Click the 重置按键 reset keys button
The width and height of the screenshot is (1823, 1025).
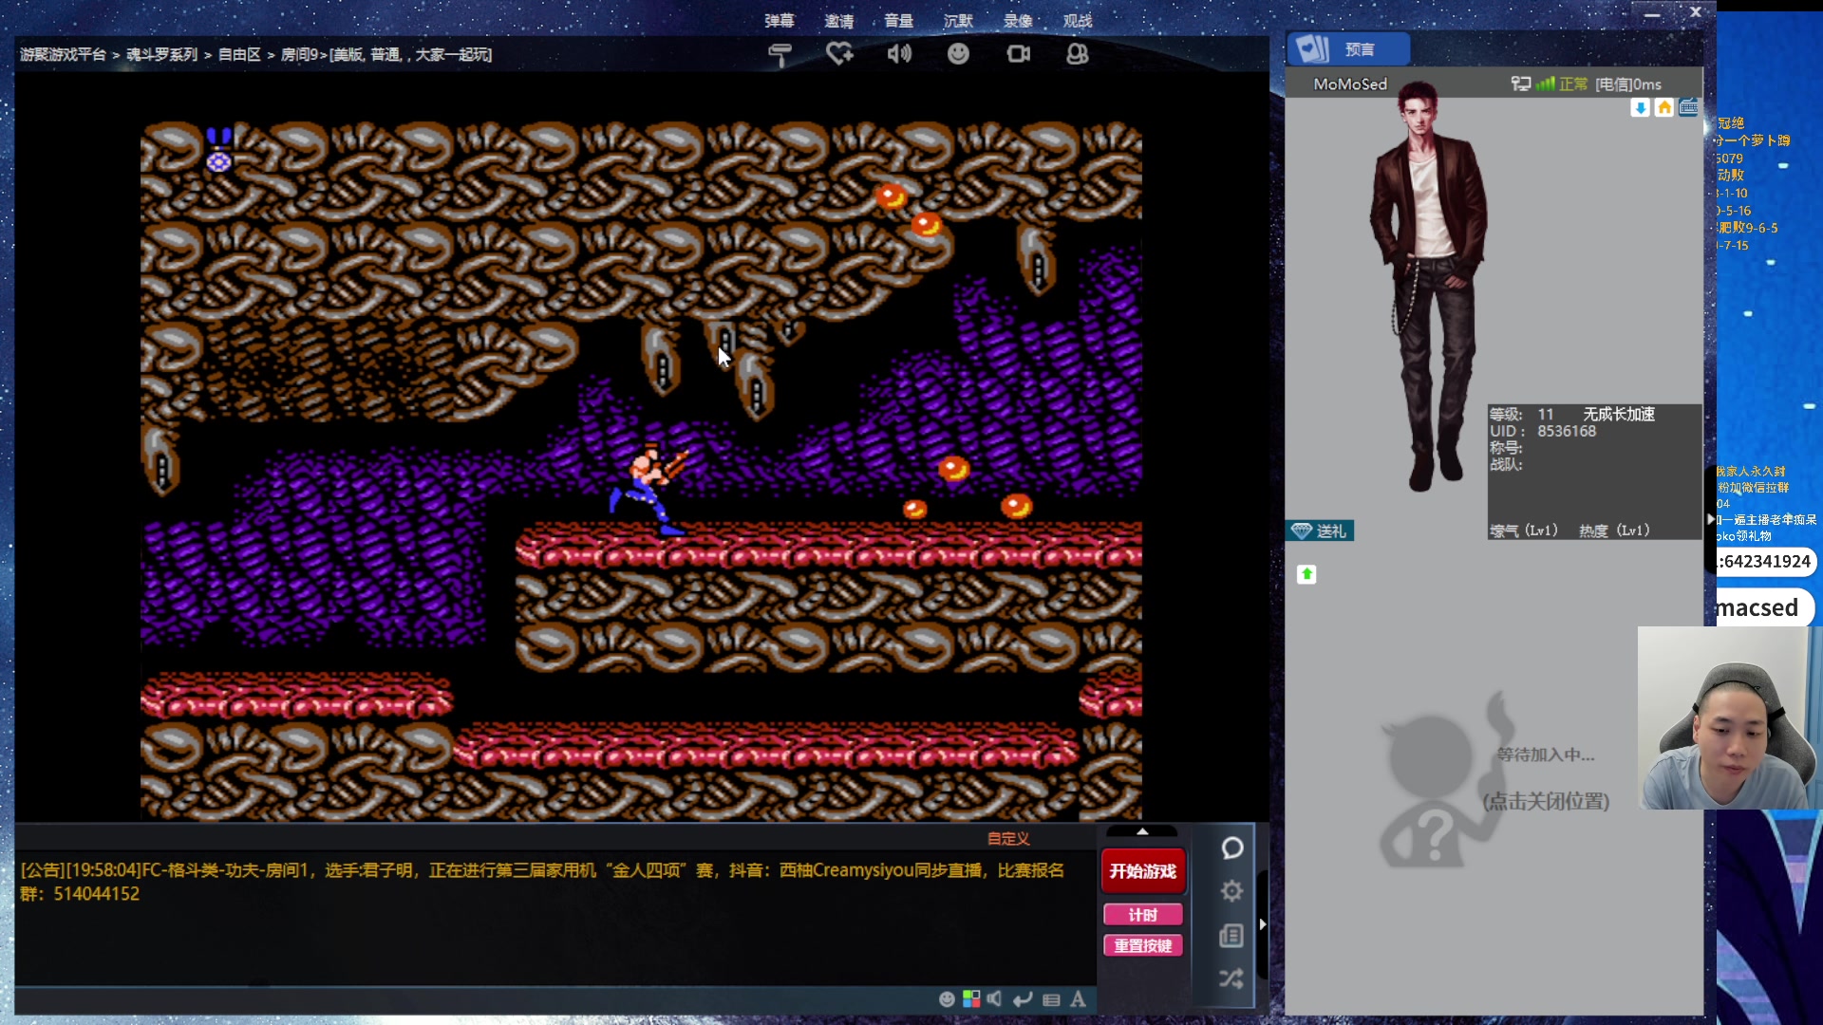1143,946
